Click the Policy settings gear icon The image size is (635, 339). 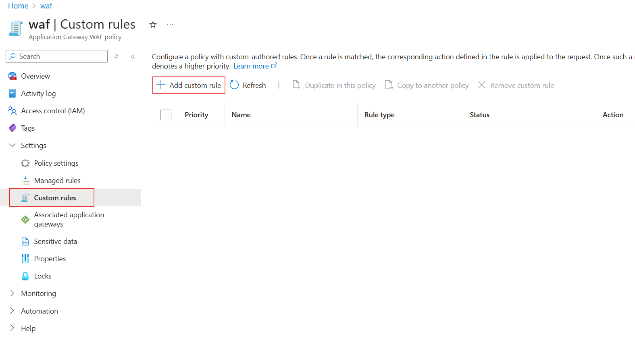[x=25, y=163]
